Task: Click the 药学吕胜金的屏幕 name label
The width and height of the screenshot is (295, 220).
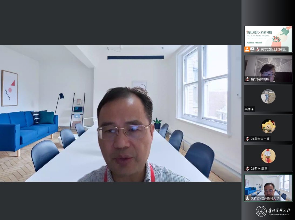Action: coord(274,49)
